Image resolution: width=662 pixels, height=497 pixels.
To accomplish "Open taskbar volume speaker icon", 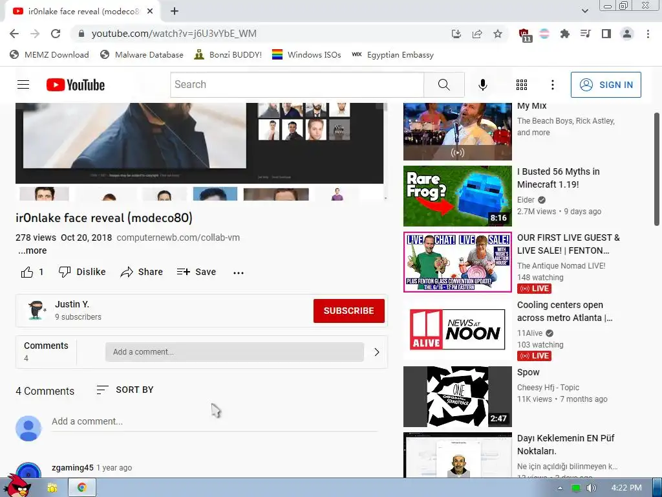I will pos(591,488).
